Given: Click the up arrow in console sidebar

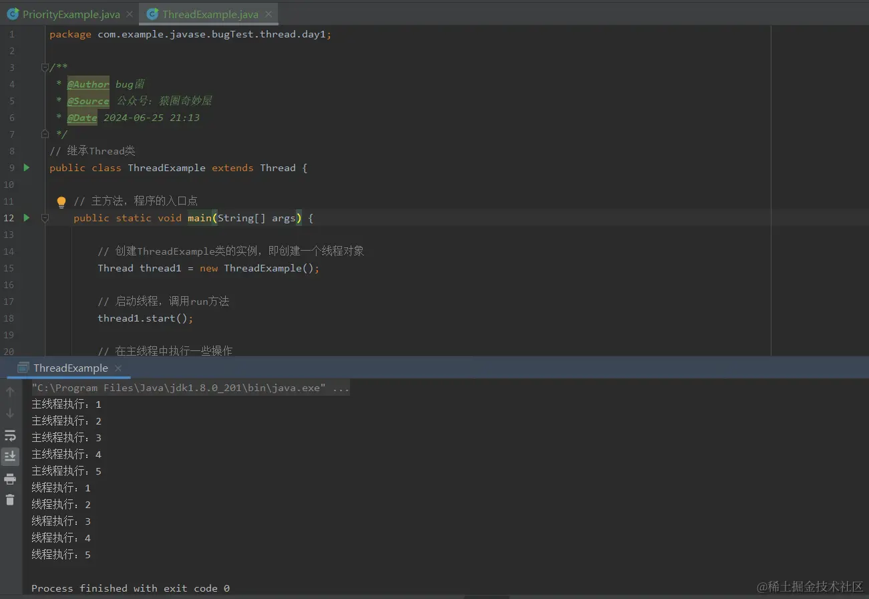Looking at the screenshot, I should coord(10,392).
